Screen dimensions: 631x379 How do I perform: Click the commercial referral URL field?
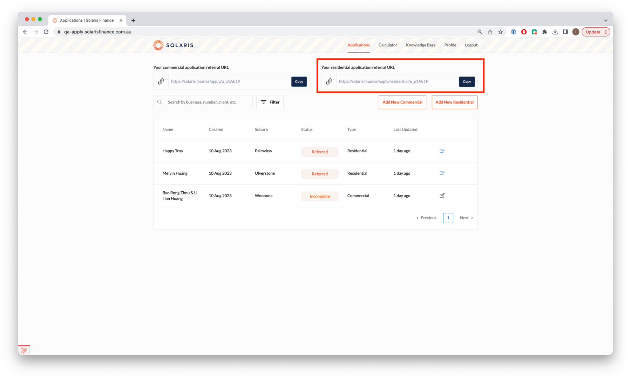[x=230, y=81]
